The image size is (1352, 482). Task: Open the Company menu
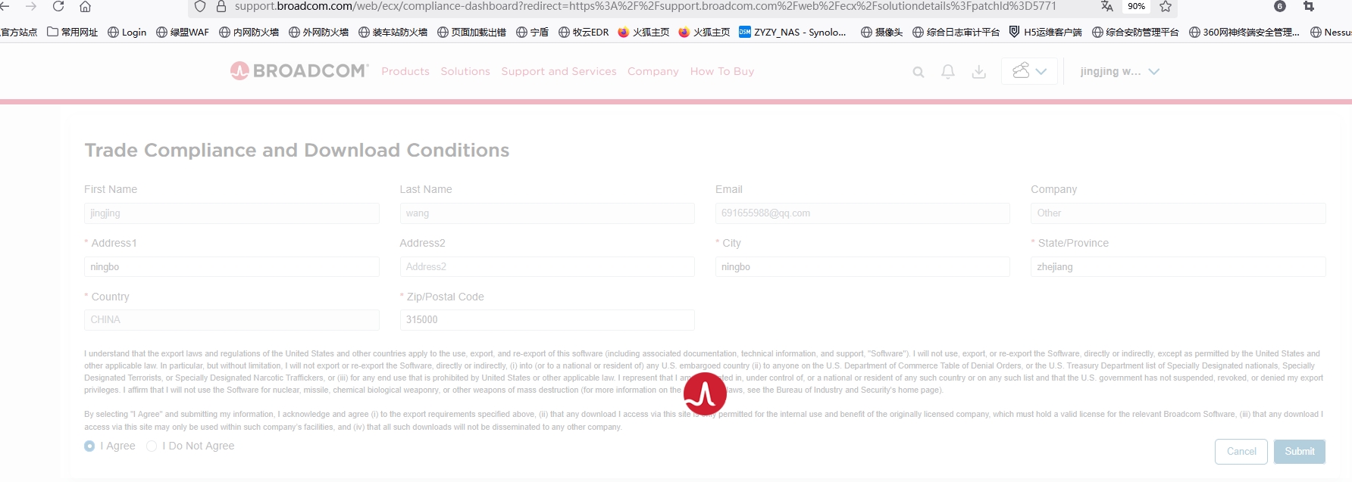(653, 71)
